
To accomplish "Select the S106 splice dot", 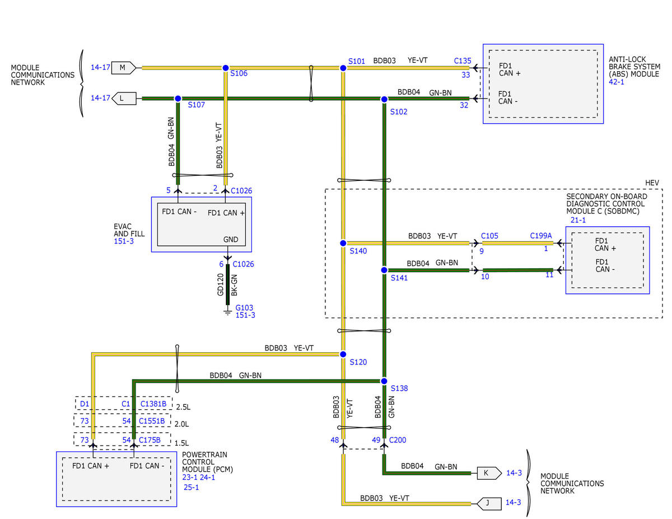I will pos(226,68).
